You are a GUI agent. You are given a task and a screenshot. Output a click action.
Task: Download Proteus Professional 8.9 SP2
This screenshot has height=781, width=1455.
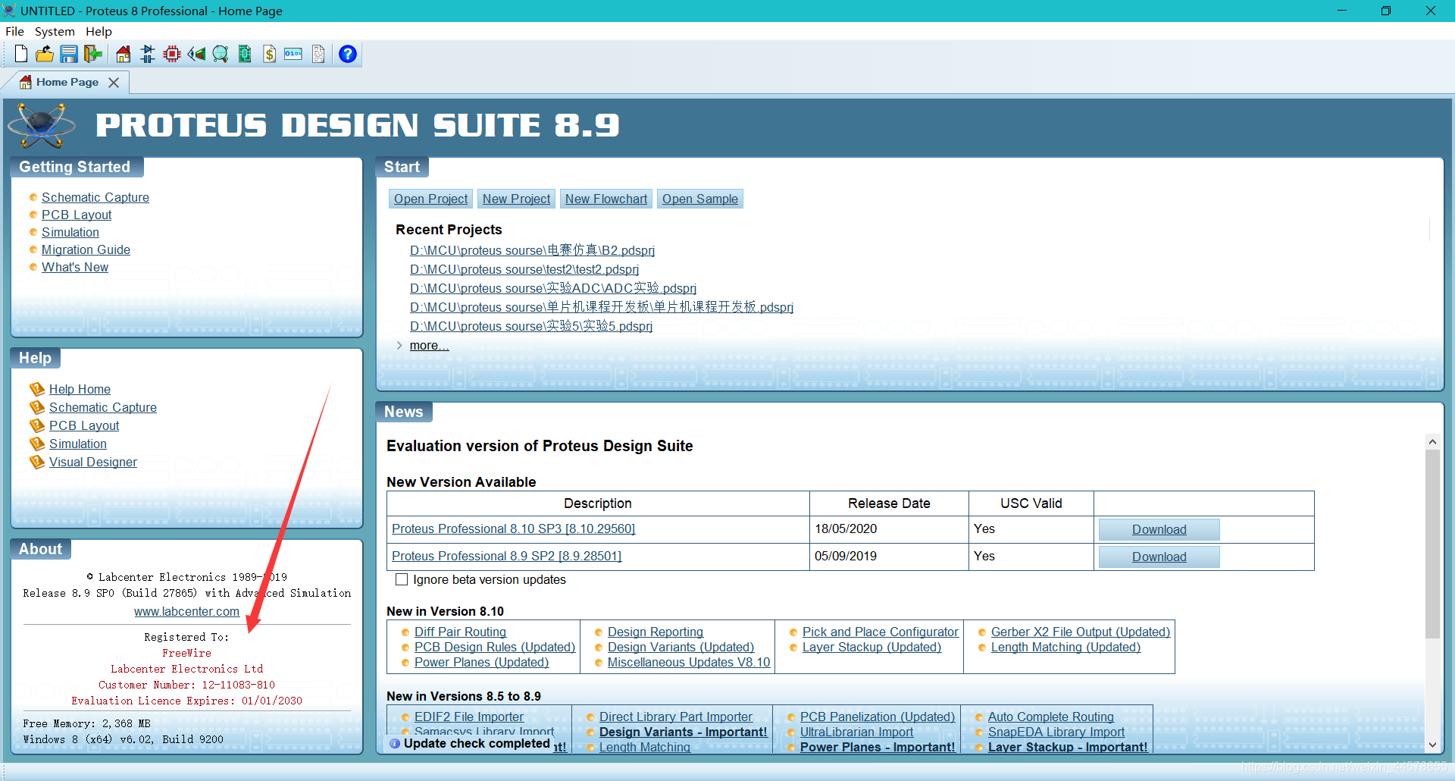click(1159, 557)
